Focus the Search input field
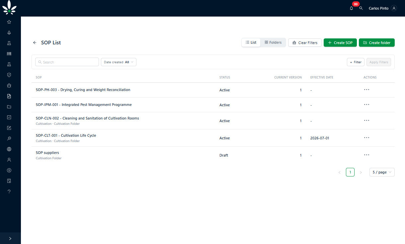405x244 pixels. tap(67, 62)
